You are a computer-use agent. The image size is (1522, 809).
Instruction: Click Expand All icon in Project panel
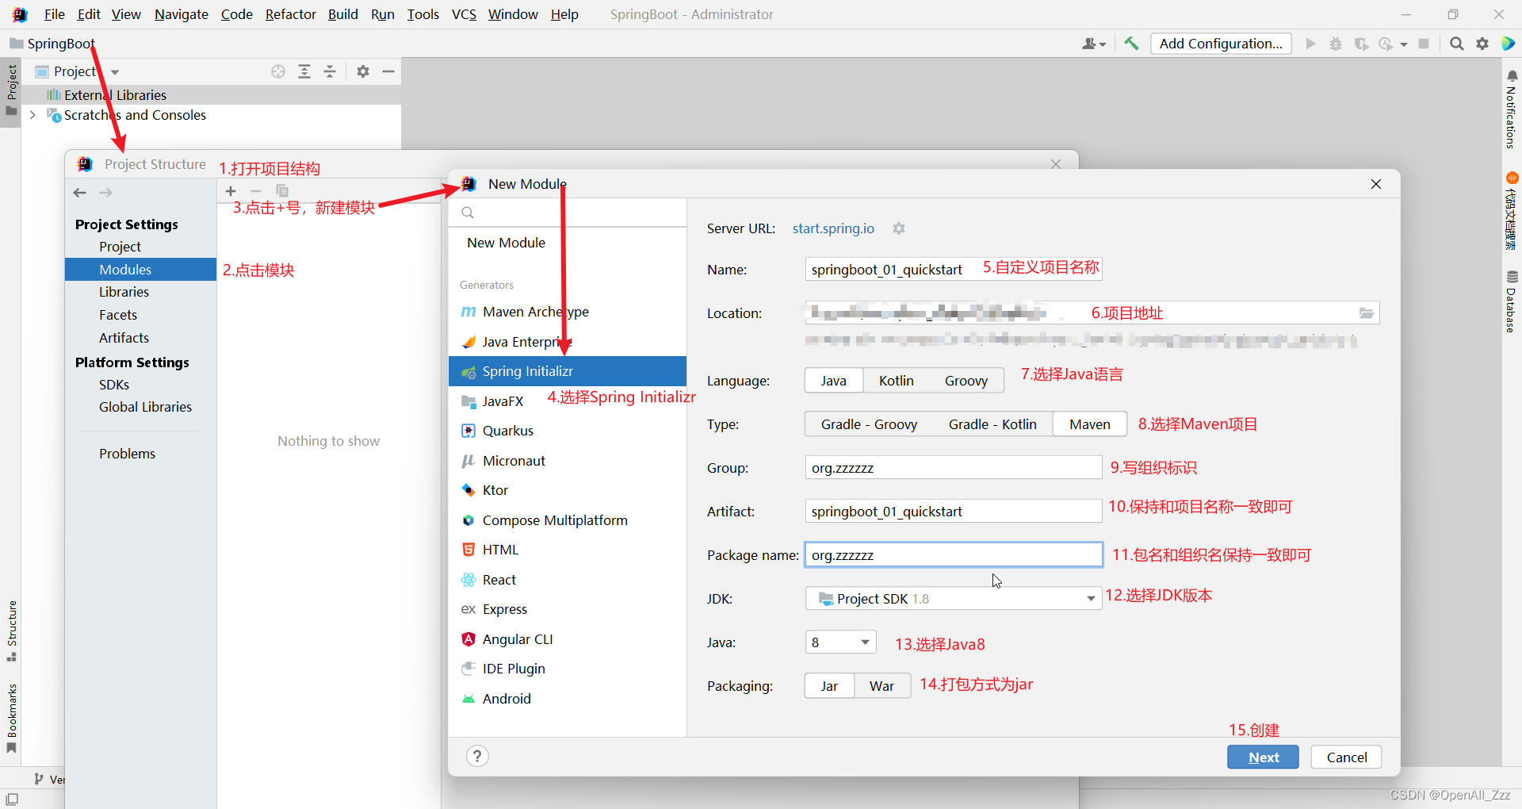click(304, 71)
